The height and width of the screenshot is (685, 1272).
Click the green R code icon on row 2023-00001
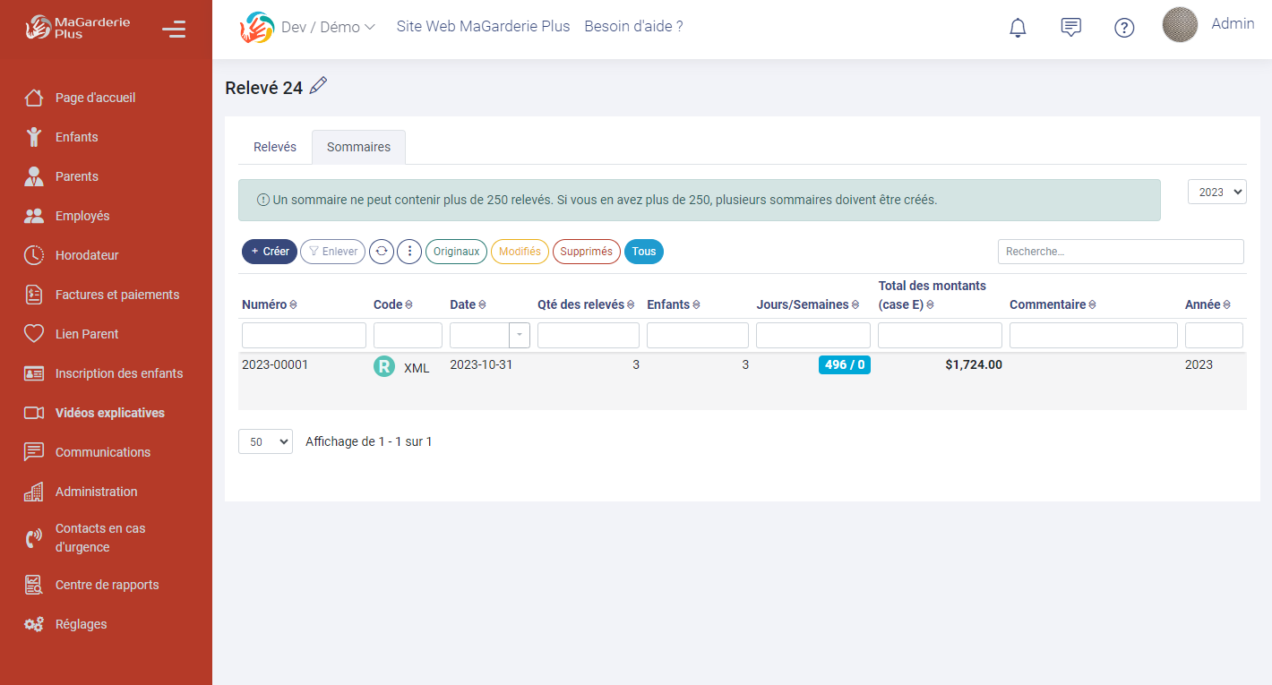383,366
